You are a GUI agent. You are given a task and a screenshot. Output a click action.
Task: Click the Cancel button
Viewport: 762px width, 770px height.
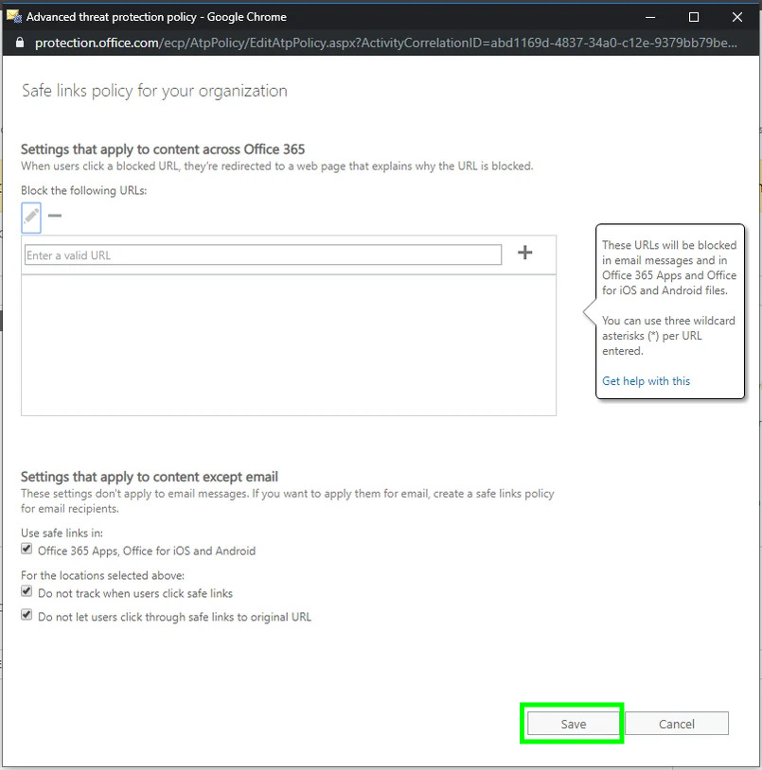tap(677, 724)
